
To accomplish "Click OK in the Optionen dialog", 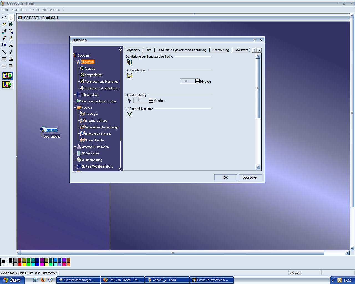I will (x=226, y=177).
